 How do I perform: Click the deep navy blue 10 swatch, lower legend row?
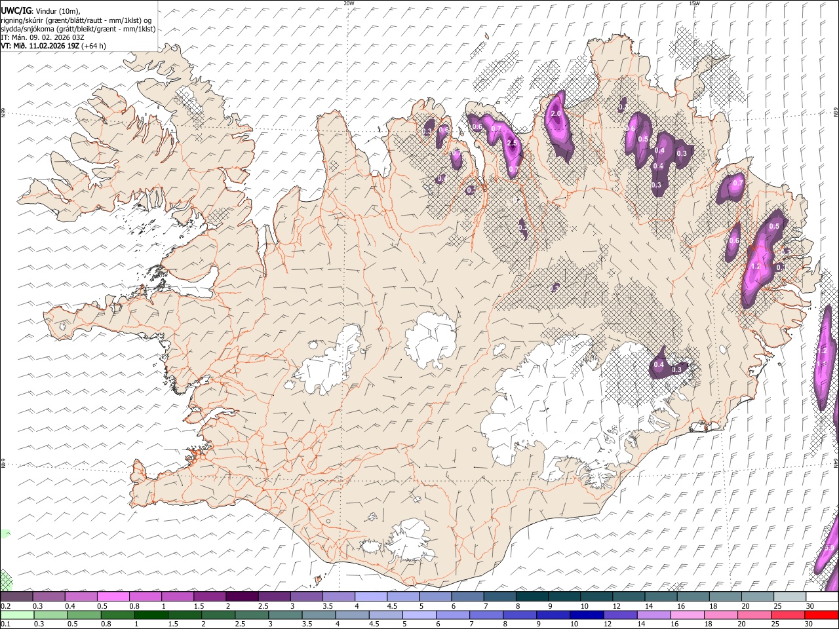click(x=586, y=615)
